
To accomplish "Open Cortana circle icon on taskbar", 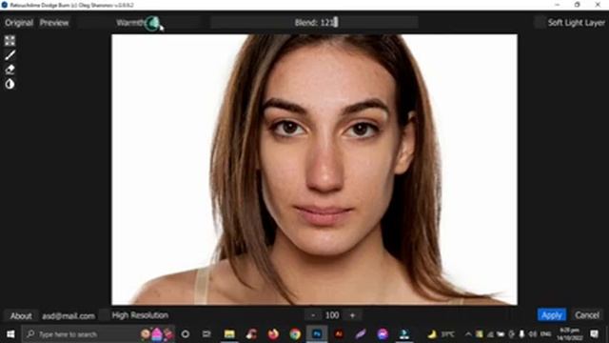I will pos(186,334).
